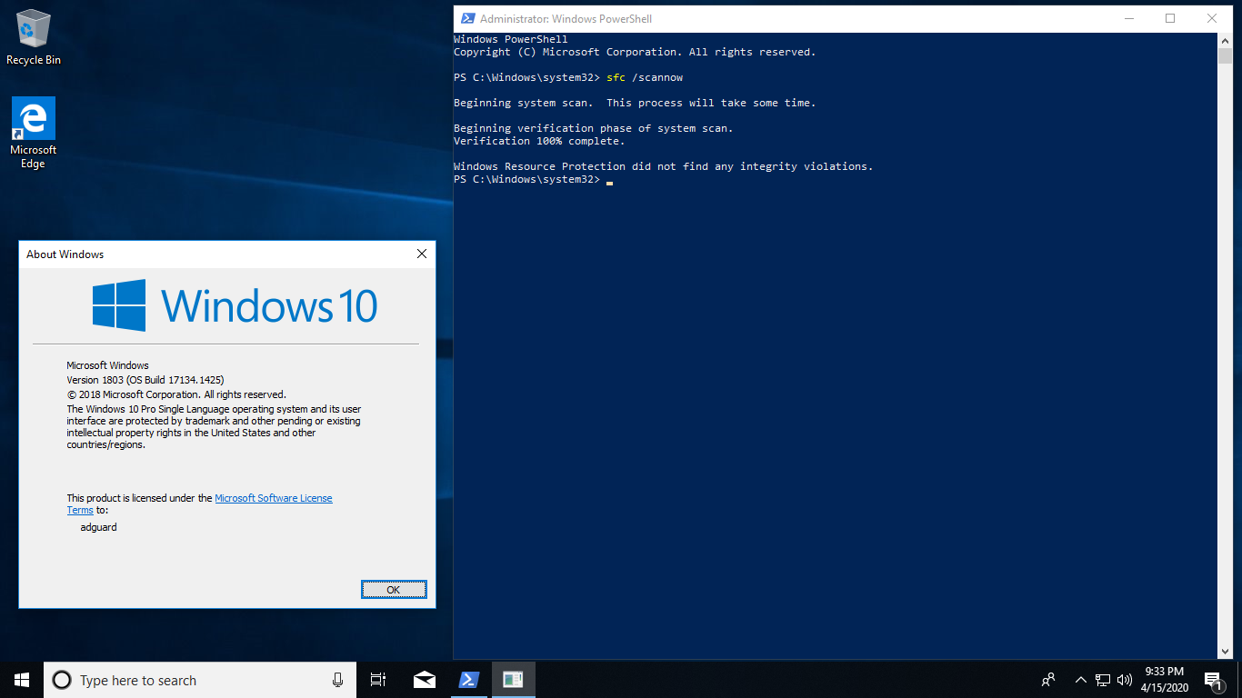
Task: Click the 'About Windows' title bar text
Action: [65, 254]
